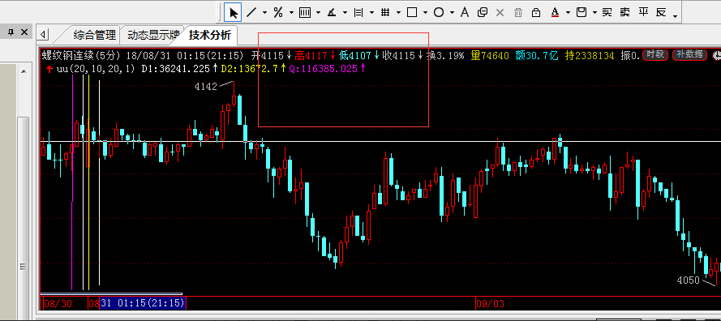Click the trash bin clear drawings icon
Viewport: 721px width, 321px height.
pos(518,12)
